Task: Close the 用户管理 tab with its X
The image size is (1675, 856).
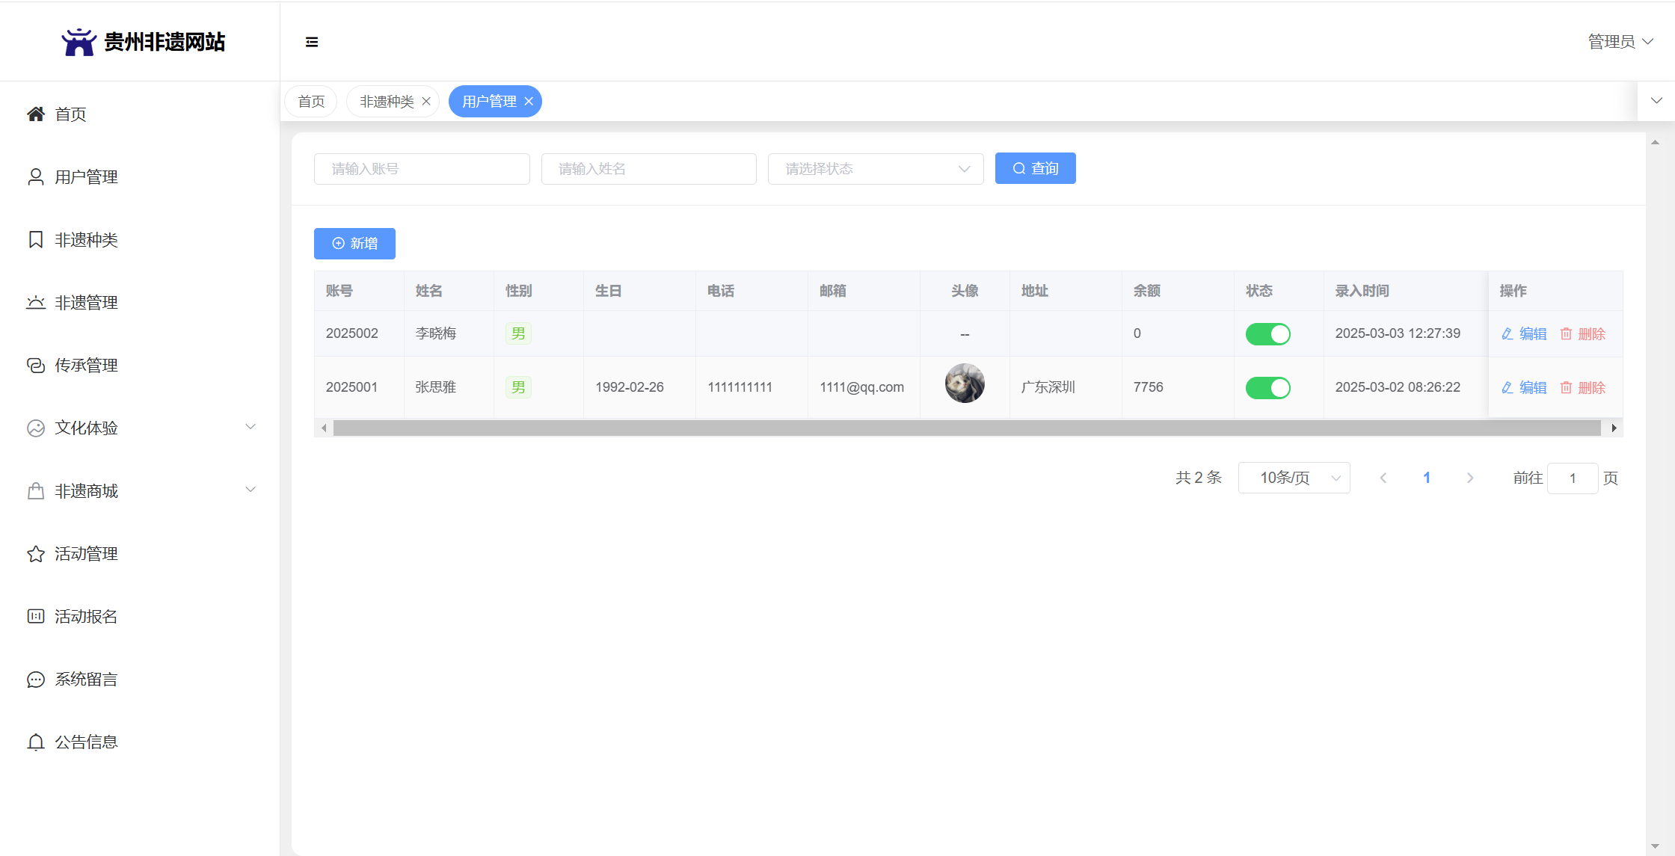Action: pyautogui.click(x=529, y=101)
